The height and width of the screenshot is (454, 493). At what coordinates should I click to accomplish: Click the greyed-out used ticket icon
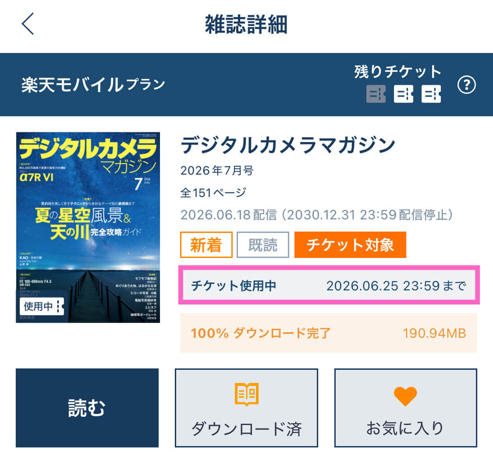click(x=376, y=94)
